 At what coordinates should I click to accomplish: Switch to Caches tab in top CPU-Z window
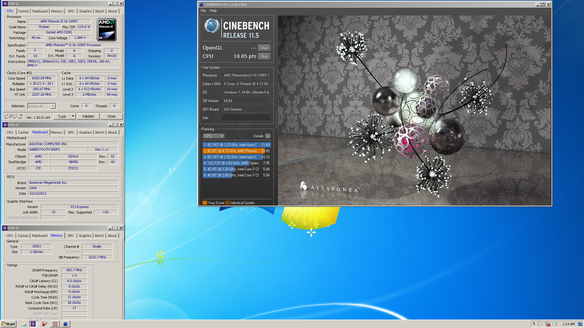click(23, 11)
